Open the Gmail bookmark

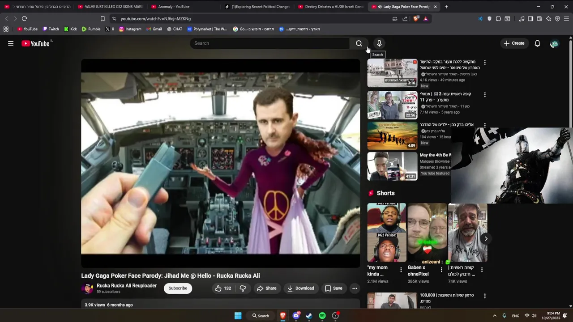(154, 29)
